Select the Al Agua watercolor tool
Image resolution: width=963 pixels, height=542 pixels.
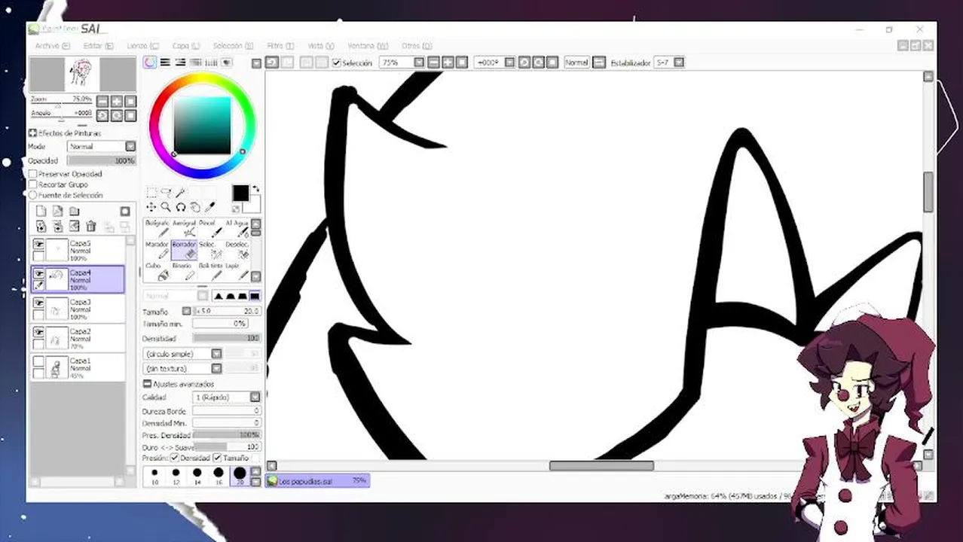click(x=237, y=228)
